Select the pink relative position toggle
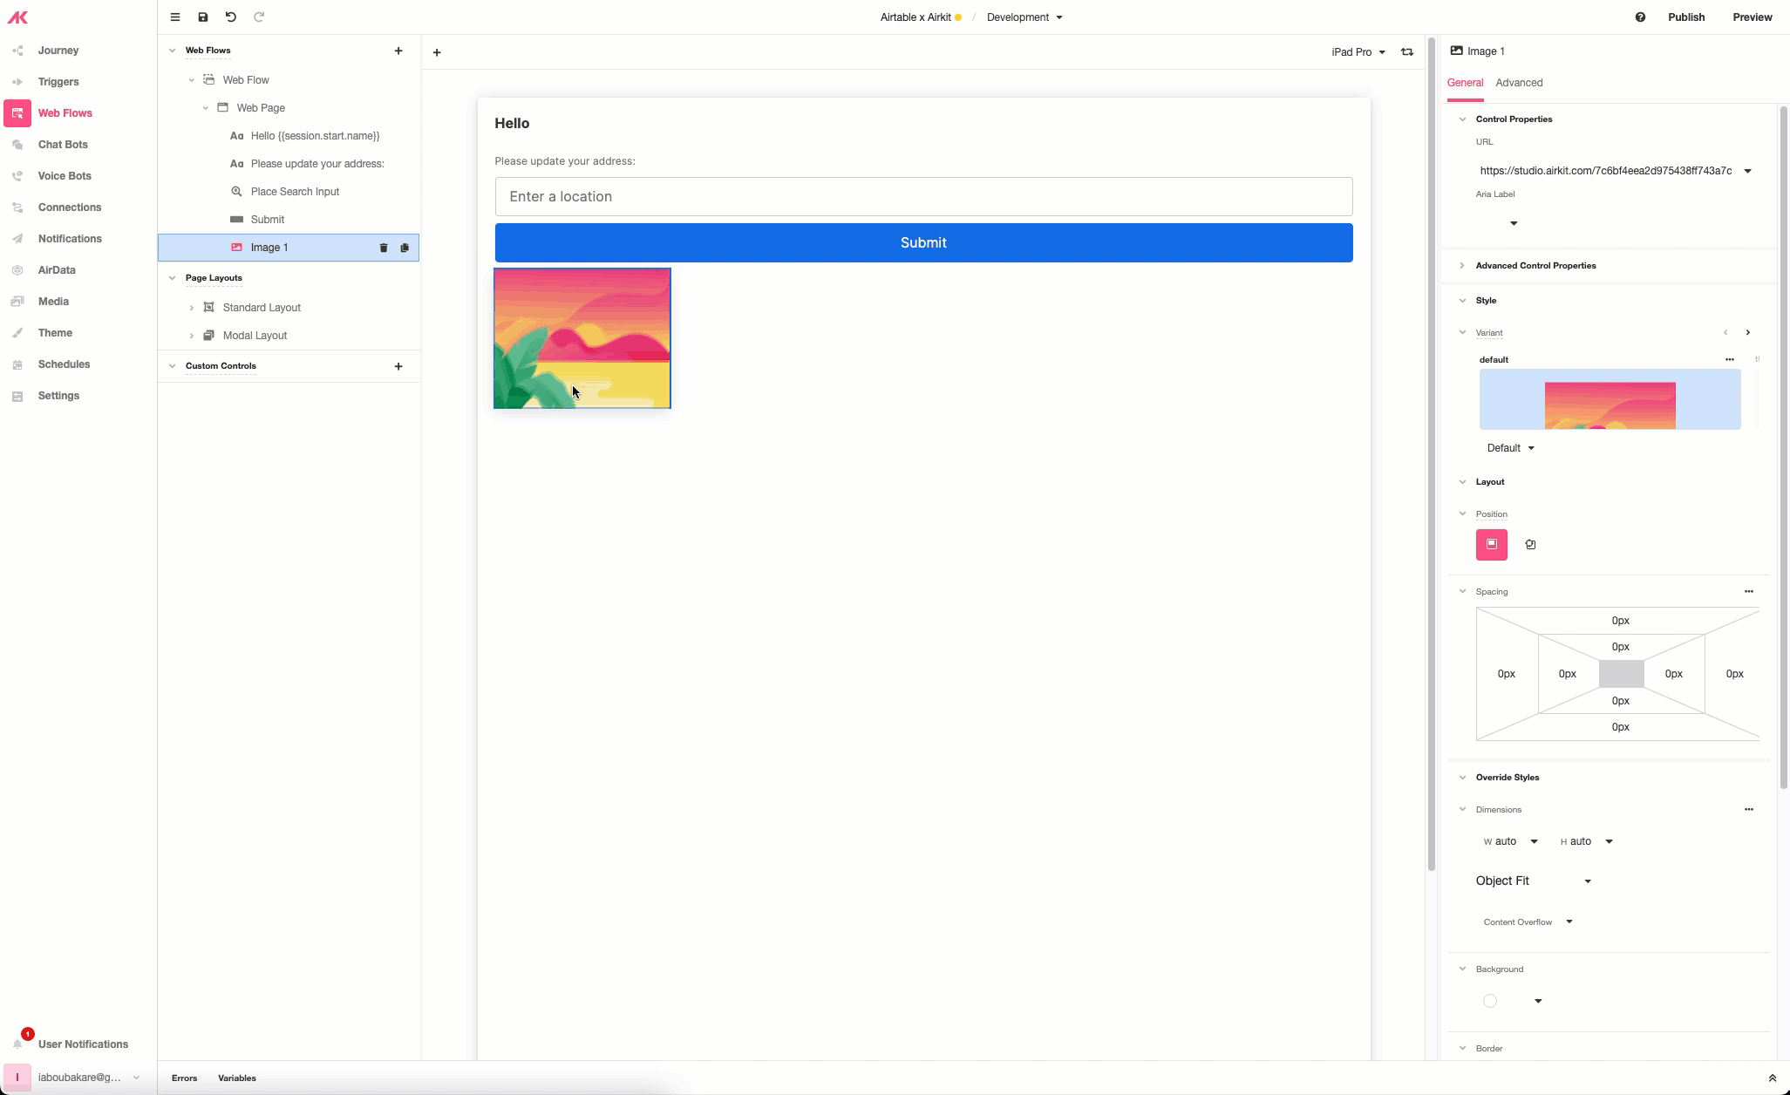1790x1095 pixels. pos(1491,544)
